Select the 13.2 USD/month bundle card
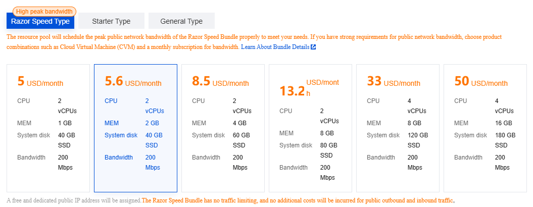The image size is (533, 207). [x=310, y=128]
